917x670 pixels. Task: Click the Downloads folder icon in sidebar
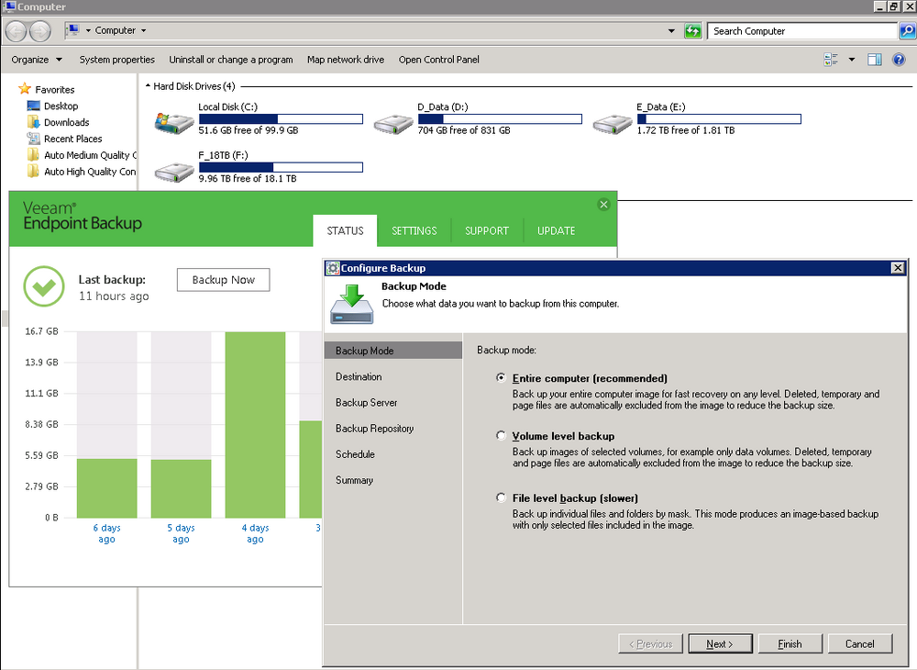click(33, 122)
